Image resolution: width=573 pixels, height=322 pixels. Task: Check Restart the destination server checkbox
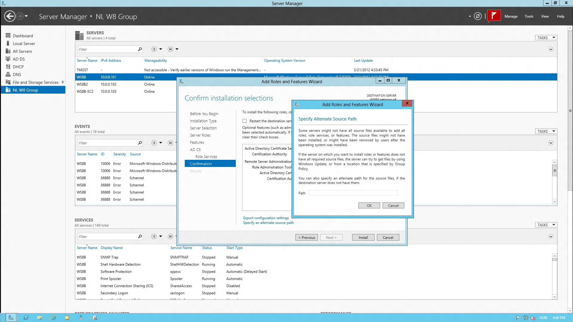pyautogui.click(x=245, y=121)
